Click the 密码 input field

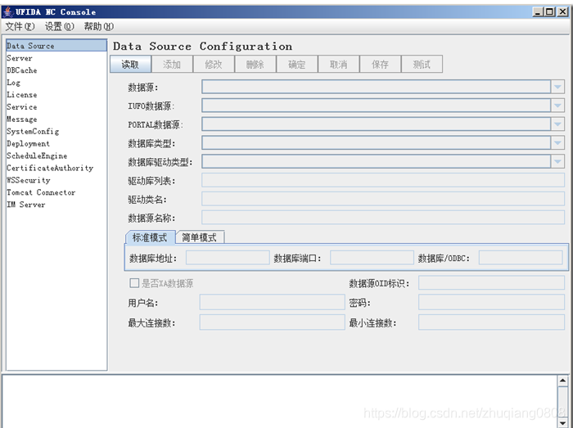coord(491,302)
